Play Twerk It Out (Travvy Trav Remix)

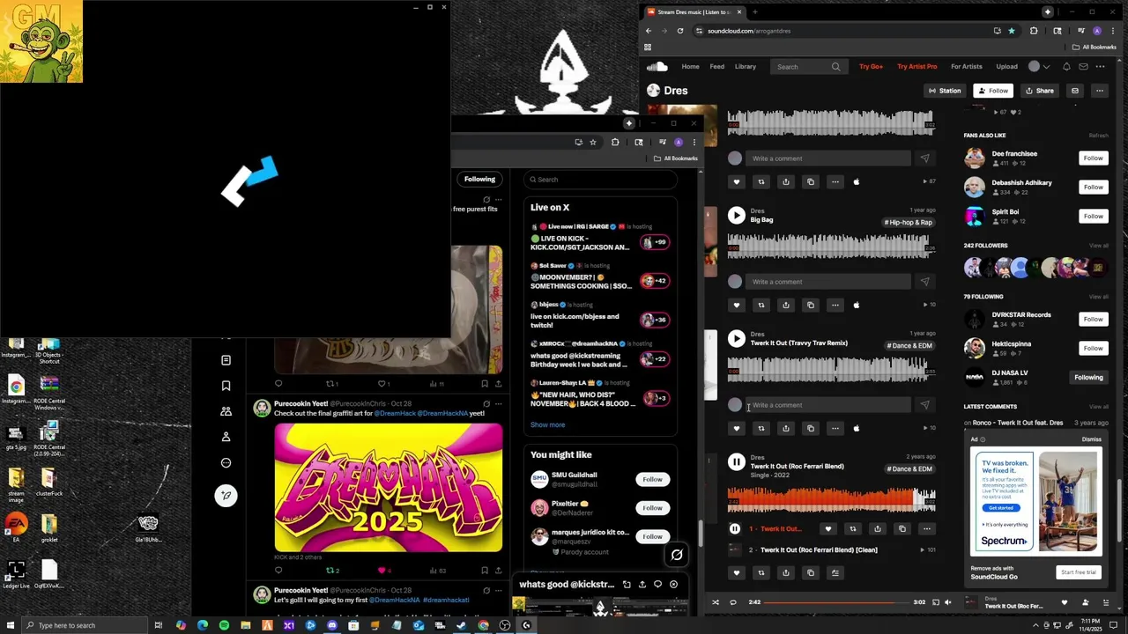[737, 338]
